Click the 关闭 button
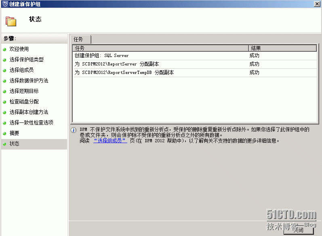The height and width of the screenshot is (236, 322). tap(299, 230)
